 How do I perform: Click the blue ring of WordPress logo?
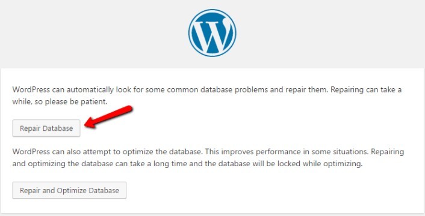(x=212, y=11)
